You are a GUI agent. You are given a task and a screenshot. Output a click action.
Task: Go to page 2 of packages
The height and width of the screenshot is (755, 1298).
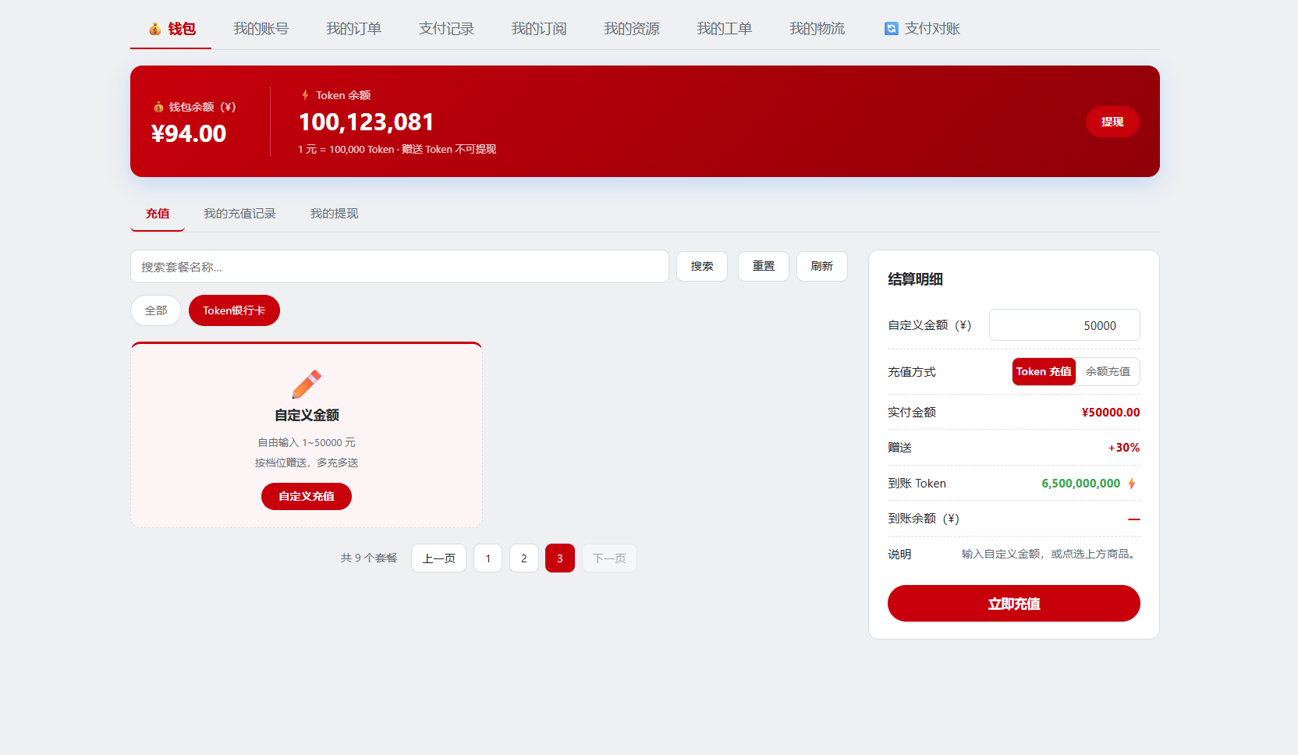[524, 558]
